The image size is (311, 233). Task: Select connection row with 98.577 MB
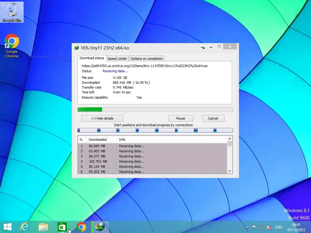[x=152, y=156]
